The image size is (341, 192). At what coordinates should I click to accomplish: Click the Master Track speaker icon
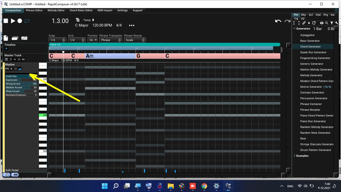click(x=23, y=59)
